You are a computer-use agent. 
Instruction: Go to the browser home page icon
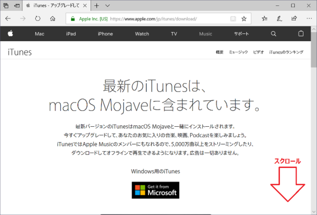(52, 19)
